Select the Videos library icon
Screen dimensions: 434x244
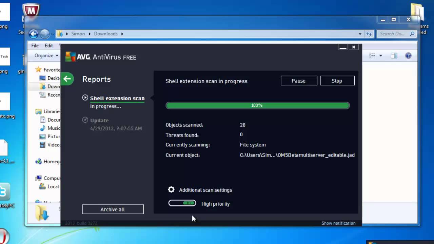(x=42, y=145)
